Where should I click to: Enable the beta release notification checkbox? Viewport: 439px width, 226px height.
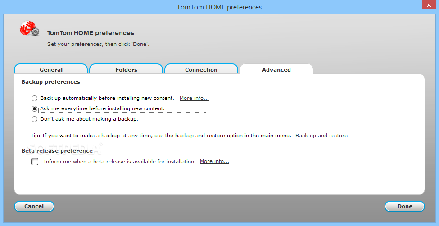pyautogui.click(x=35, y=162)
